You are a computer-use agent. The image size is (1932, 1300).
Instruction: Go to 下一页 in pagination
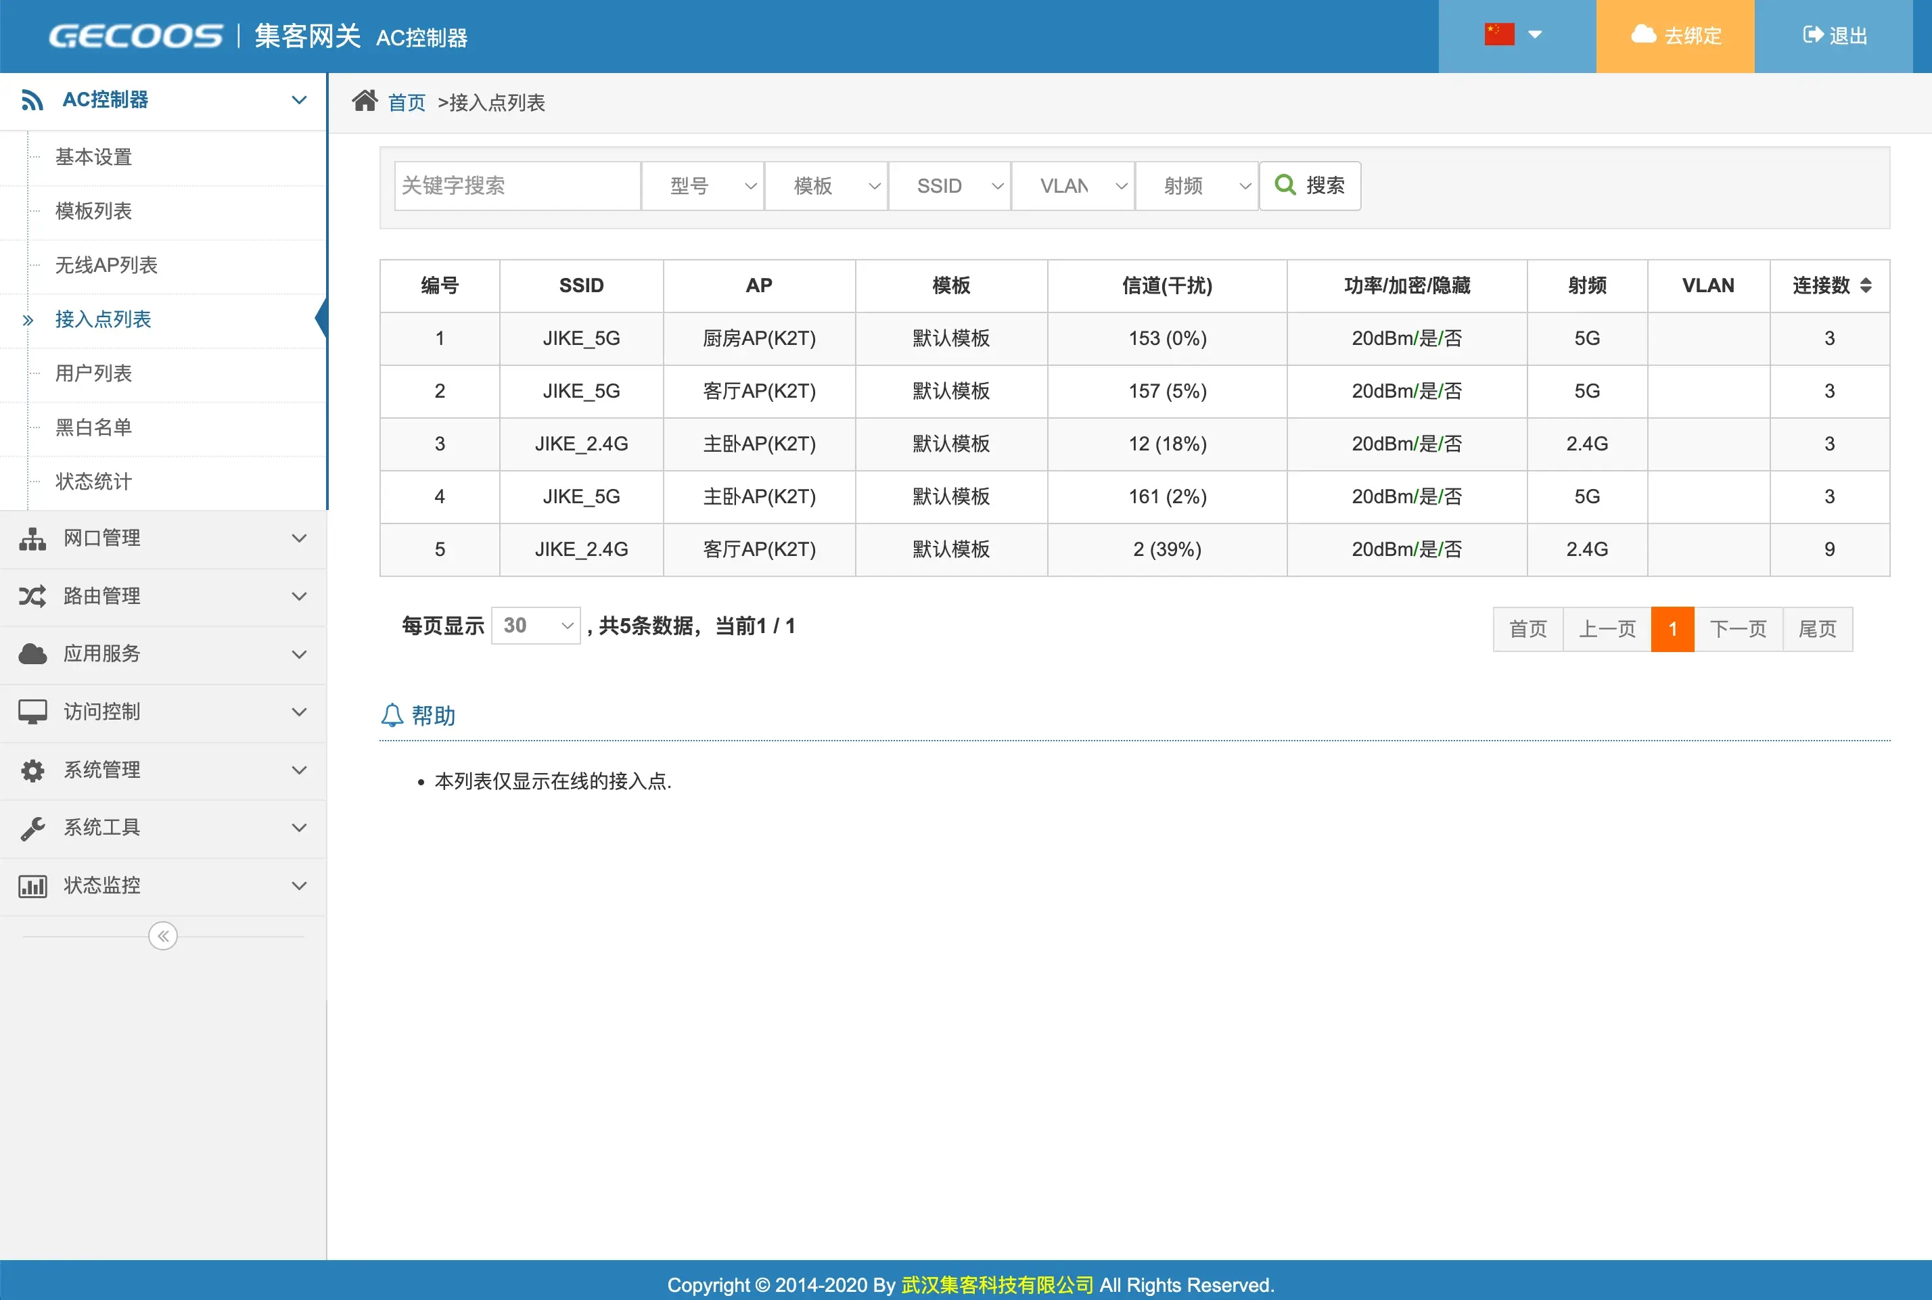click(x=1738, y=629)
